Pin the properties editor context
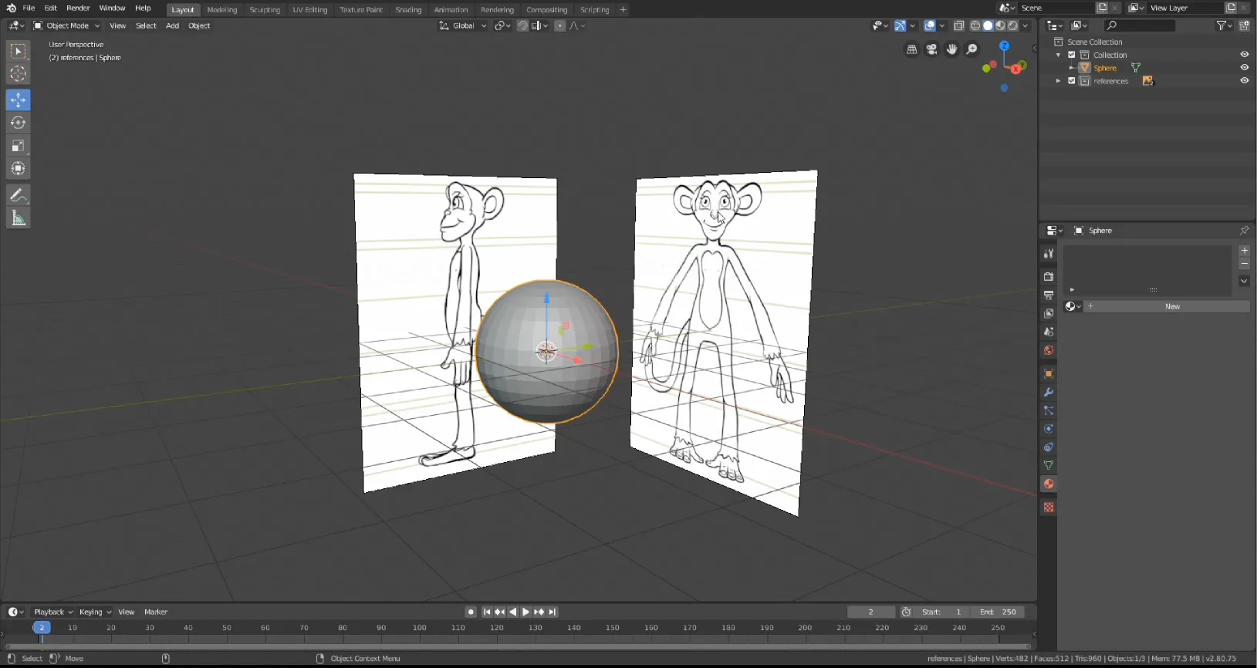 point(1244,231)
